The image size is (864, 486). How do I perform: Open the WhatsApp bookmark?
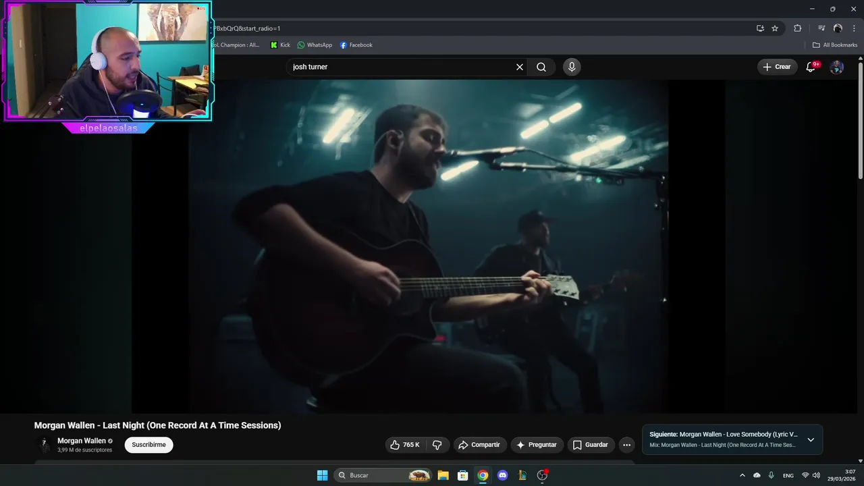click(x=315, y=45)
